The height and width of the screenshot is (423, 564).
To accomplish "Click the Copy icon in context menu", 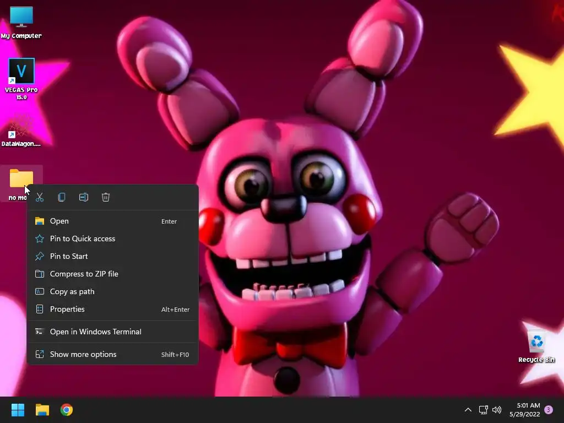I will (x=62, y=197).
